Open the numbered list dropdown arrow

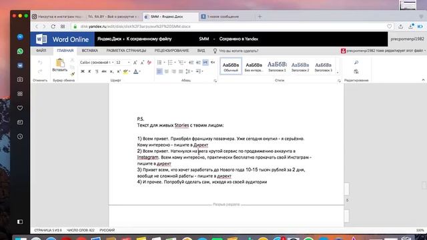click(x=175, y=63)
